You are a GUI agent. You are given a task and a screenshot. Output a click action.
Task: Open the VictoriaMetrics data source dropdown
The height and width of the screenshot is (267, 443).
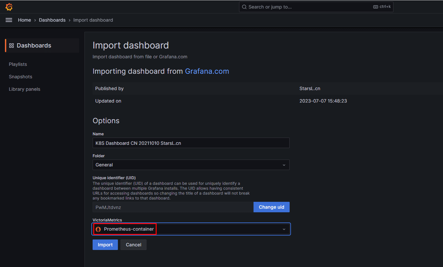click(191, 229)
